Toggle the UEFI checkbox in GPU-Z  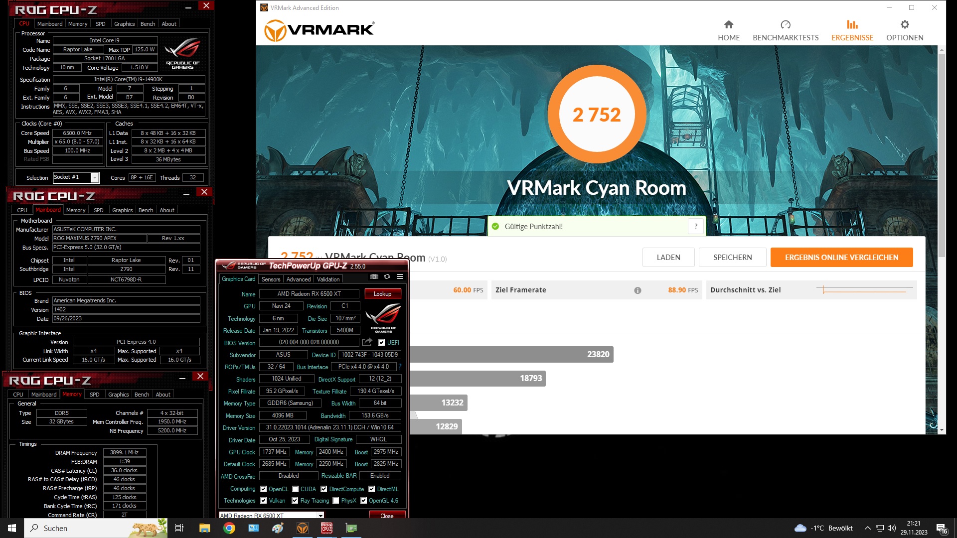tap(381, 343)
